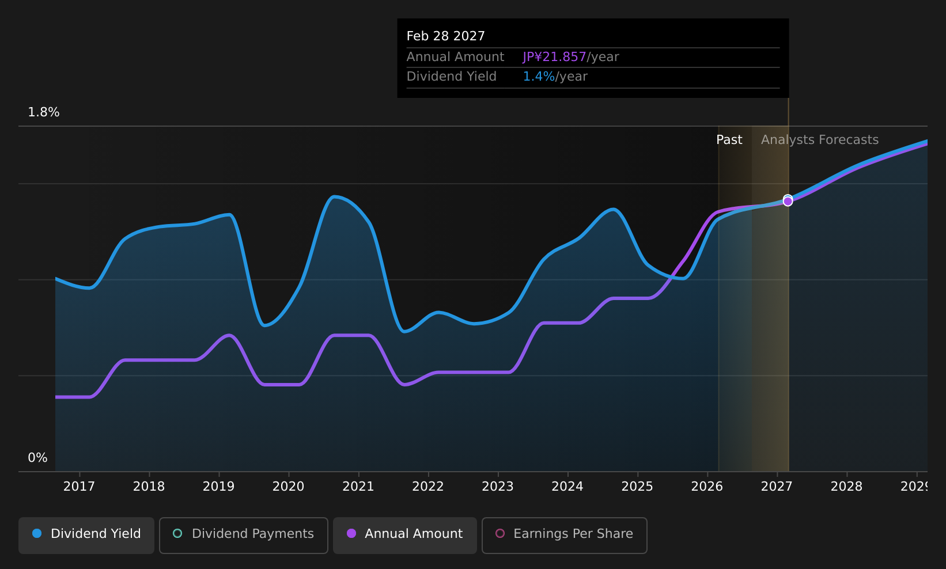Click the JP¥21.857/year tooltip value
This screenshot has height=569, width=946.
571,57
